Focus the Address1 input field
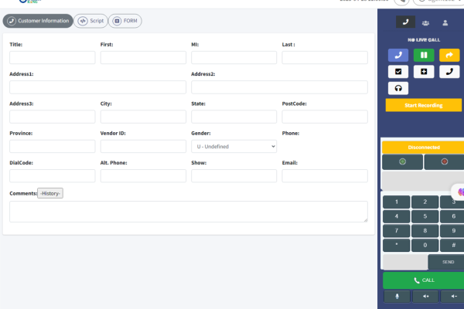Screen dimensions: 464x309 (x=97, y=87)
